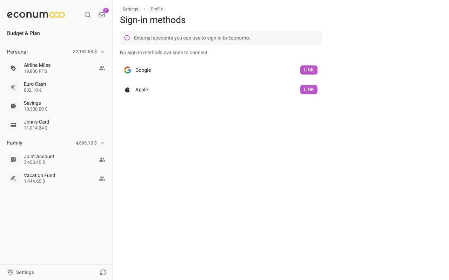Click the shared users icon for Joint Account
The image size is (449, 280).
click(x=102, y=160)
